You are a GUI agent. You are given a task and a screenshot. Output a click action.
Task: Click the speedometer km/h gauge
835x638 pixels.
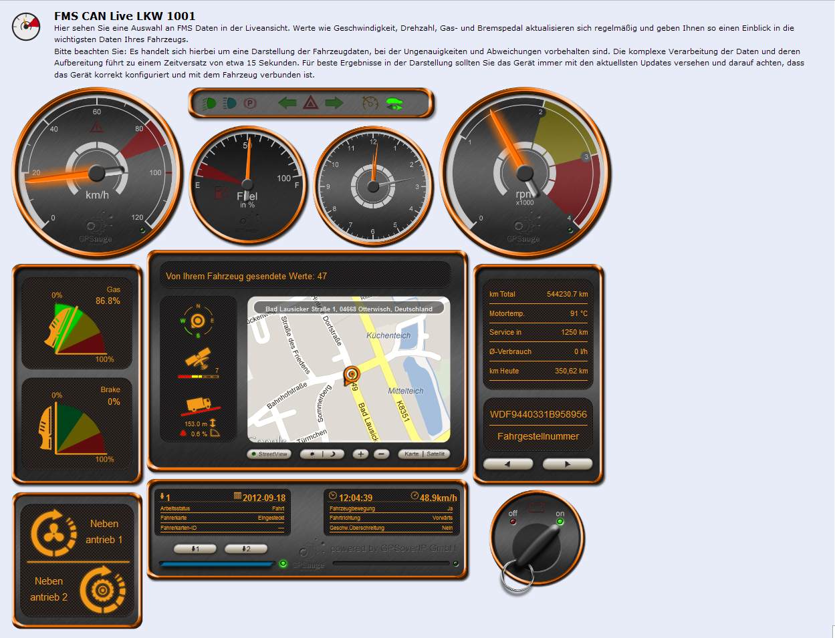[97, 173]
